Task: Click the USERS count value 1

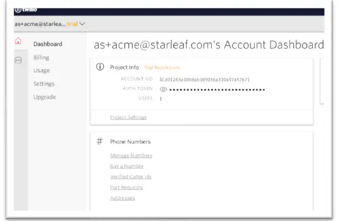Action: (160, 99)
